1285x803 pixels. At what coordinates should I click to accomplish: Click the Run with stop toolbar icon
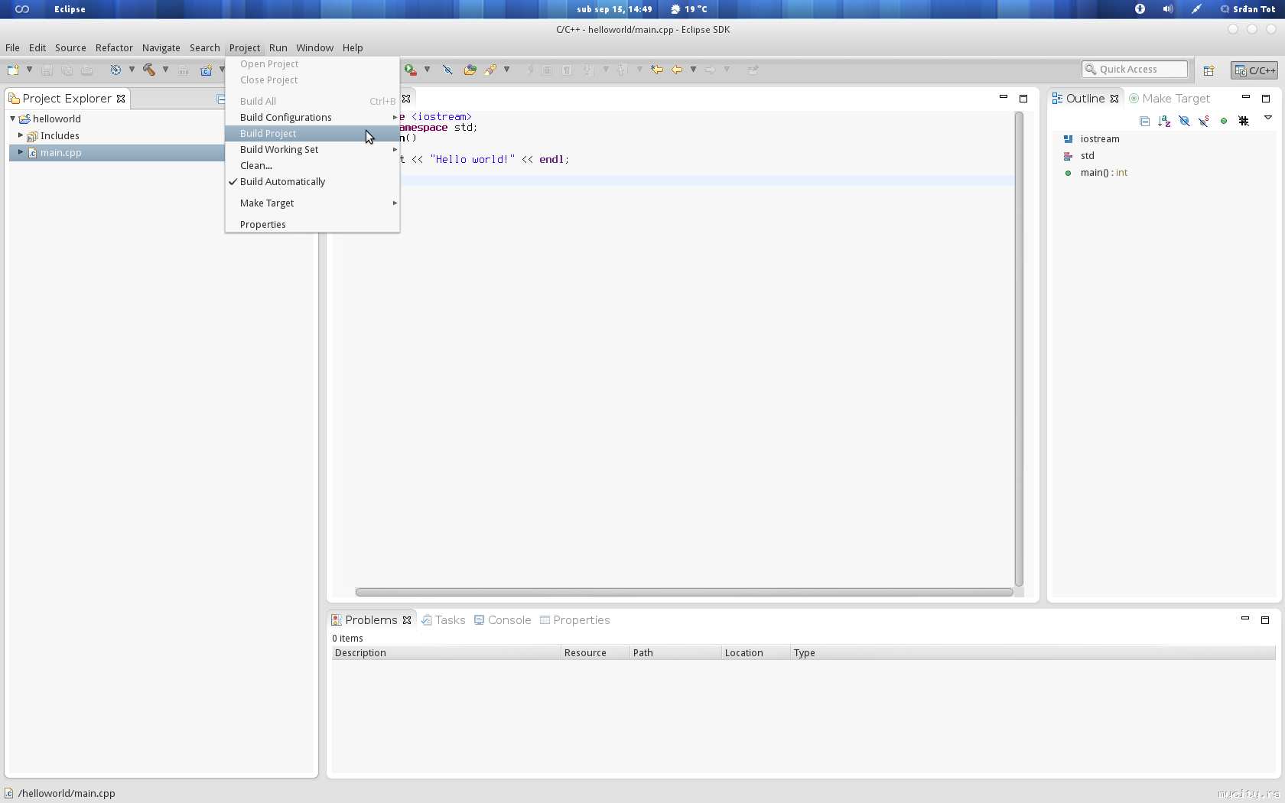[411, 70]
